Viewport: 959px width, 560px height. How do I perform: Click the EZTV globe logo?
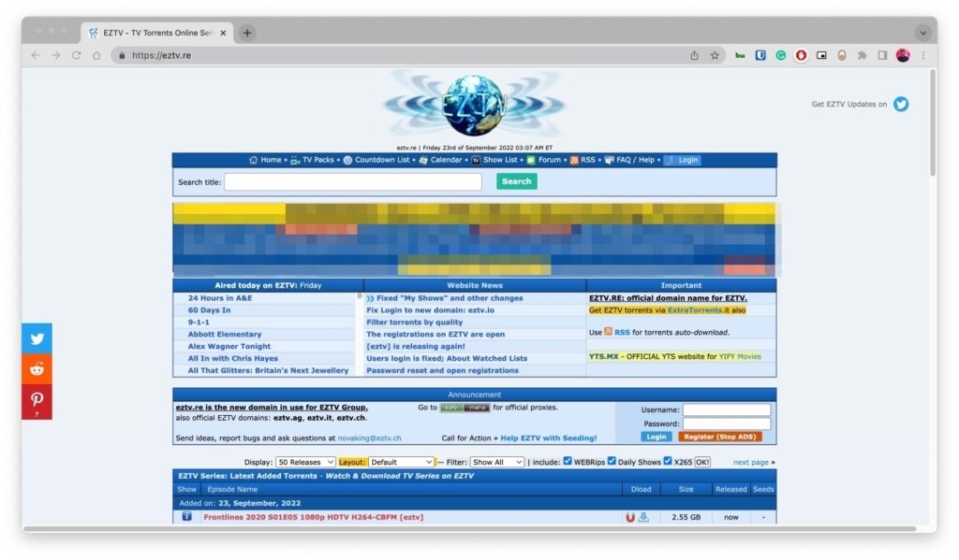point(474,105)
